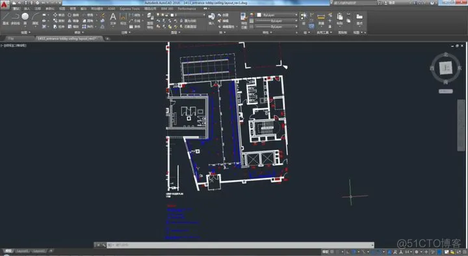Click the Erase icon in Modify panel
468x256 pixels.
(x=103, y=15)
